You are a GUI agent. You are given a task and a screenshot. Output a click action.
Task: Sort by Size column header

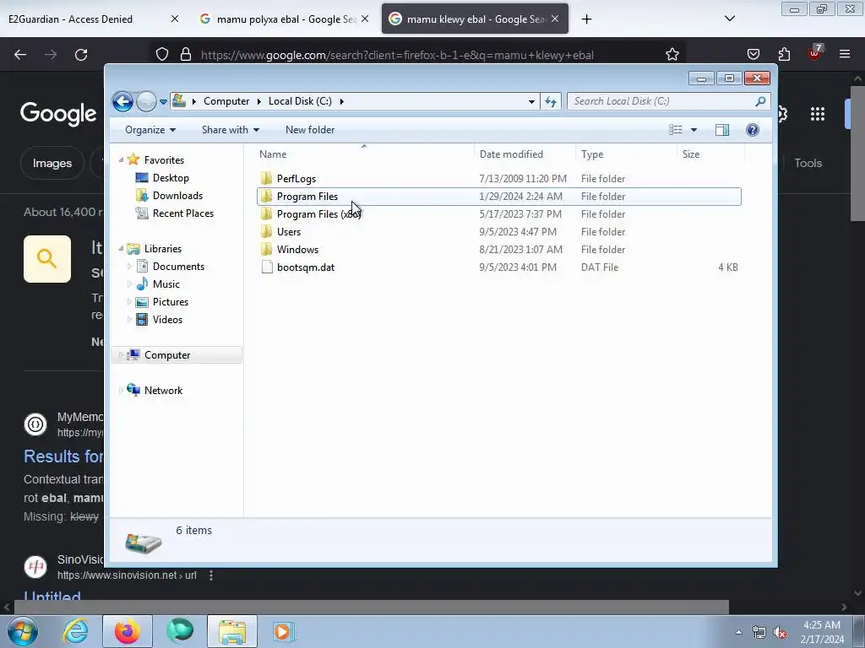tap(691, 154)
